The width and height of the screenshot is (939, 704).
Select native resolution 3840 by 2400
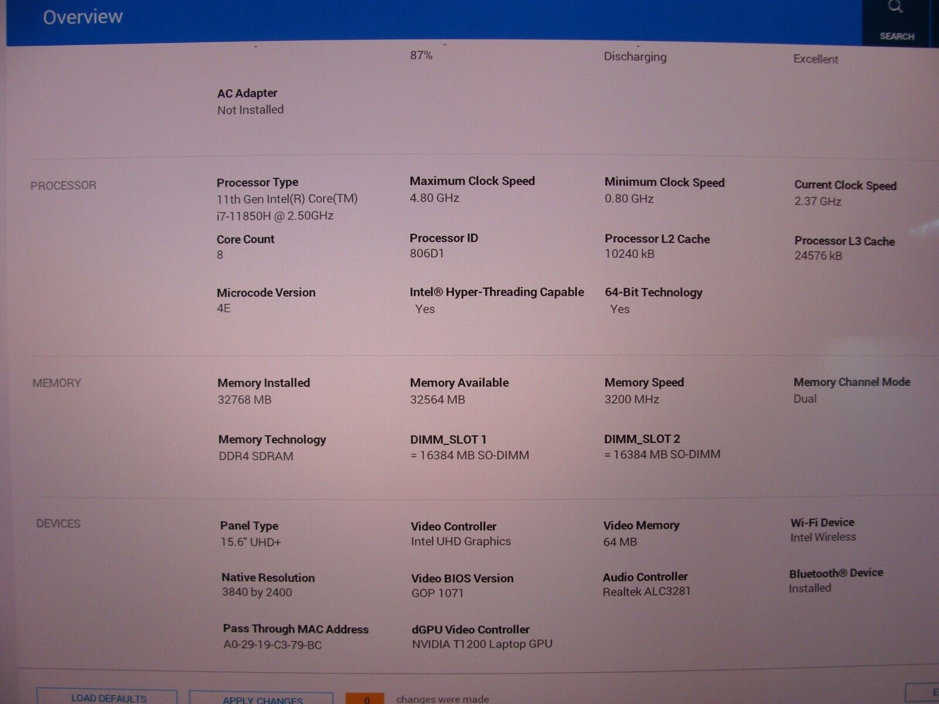coord(256,593)
